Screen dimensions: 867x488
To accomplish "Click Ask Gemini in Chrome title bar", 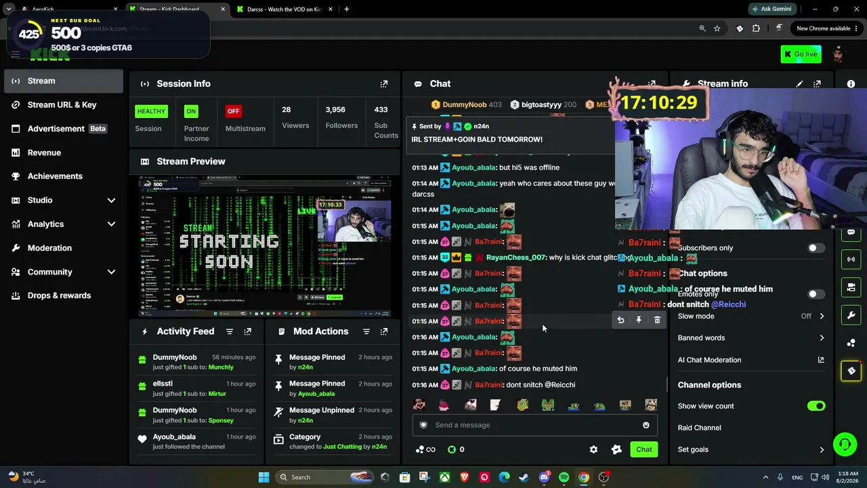I will (x=771, y=9).
